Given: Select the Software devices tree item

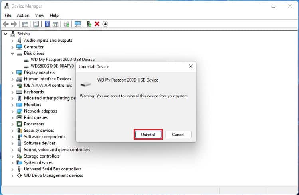Looking at the screenshot, I should [40, 143].
